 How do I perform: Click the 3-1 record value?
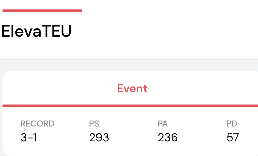coord(28,137)
